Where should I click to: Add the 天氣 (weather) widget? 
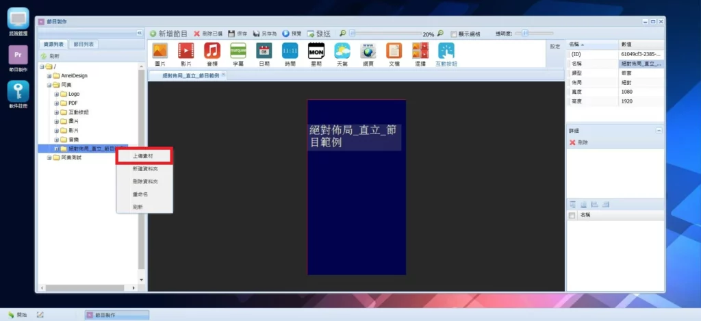point(342,53)
